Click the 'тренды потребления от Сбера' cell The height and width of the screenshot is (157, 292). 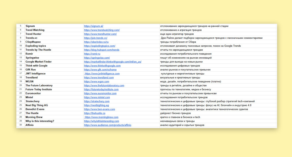218,42
